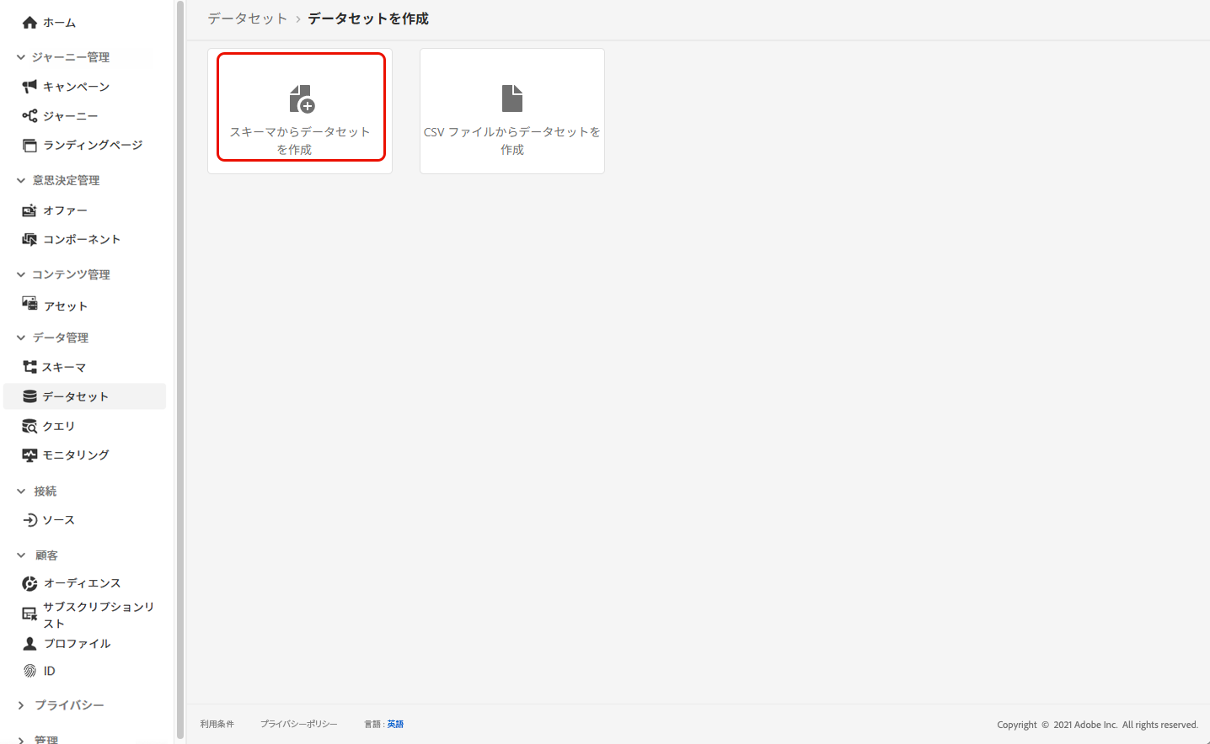The height and width of the screenshot is (744, 1210).
Task: Open クエリ menu item
Action: tap(59, 426)
